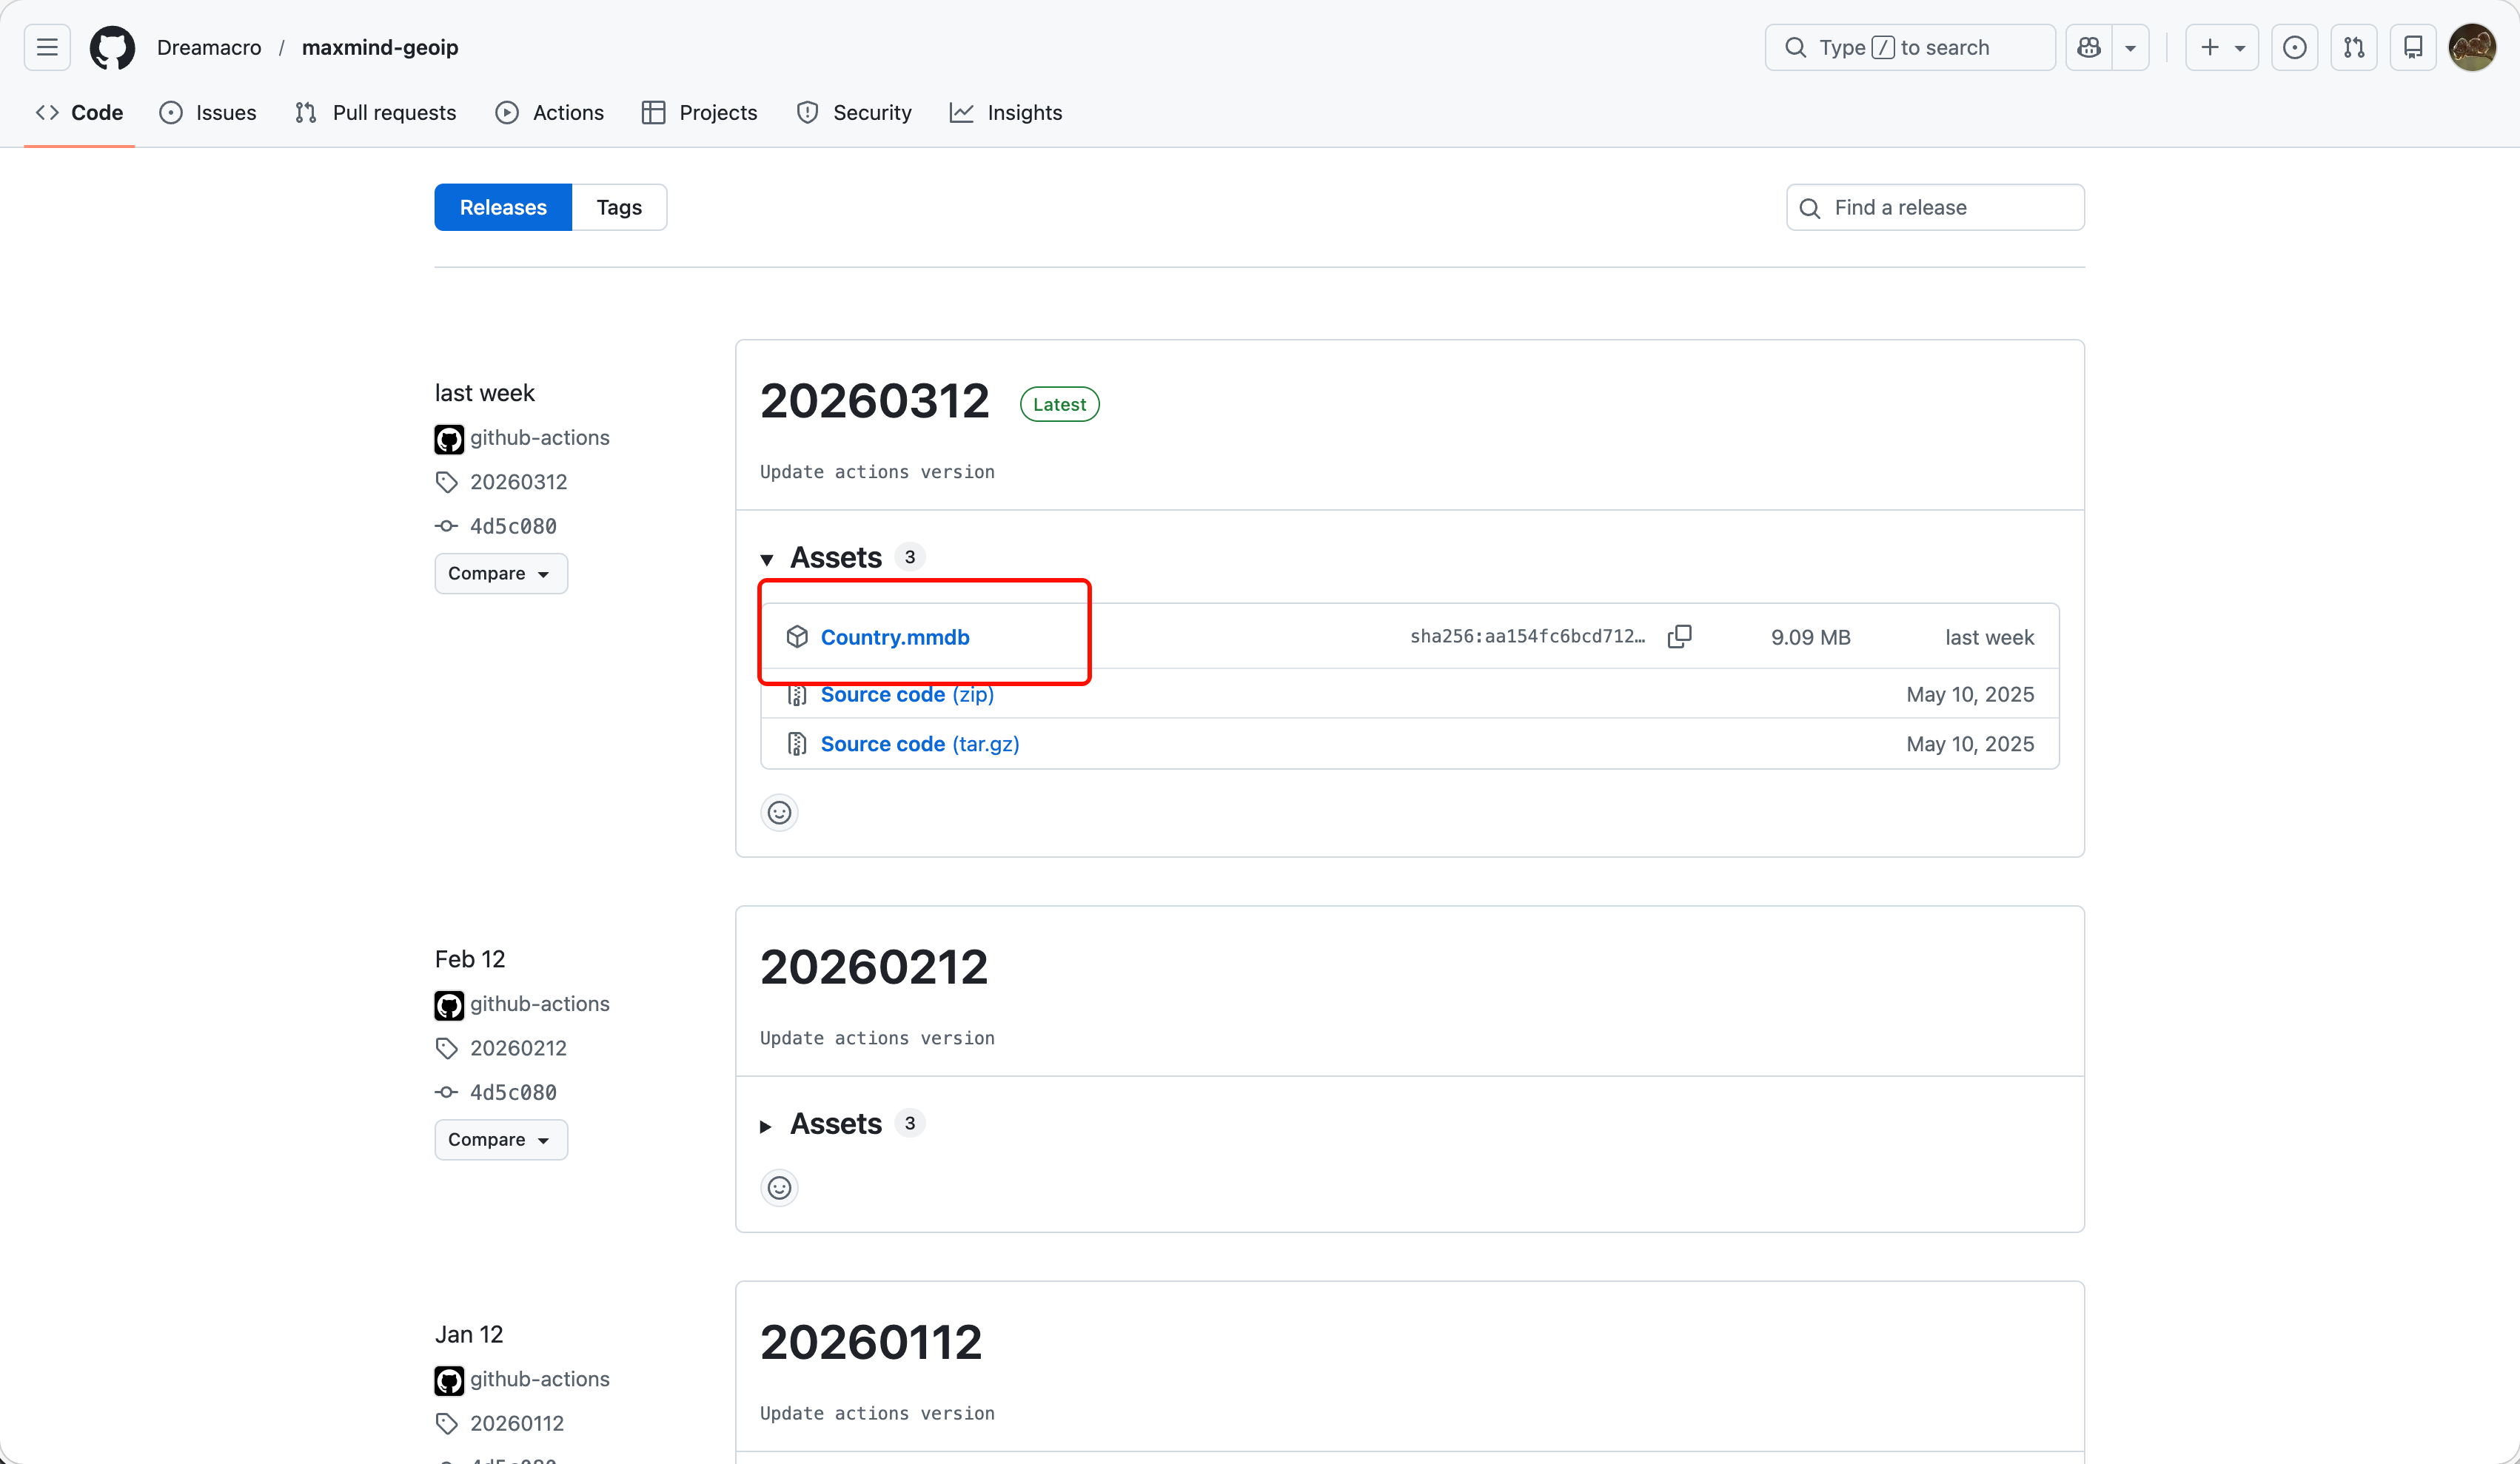2520x1464 pixels.
Task: Download Source code (tar.gz)
Action: coord(920,744)
